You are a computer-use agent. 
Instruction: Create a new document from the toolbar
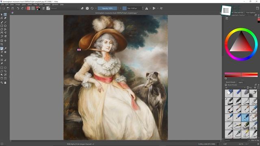4,8
